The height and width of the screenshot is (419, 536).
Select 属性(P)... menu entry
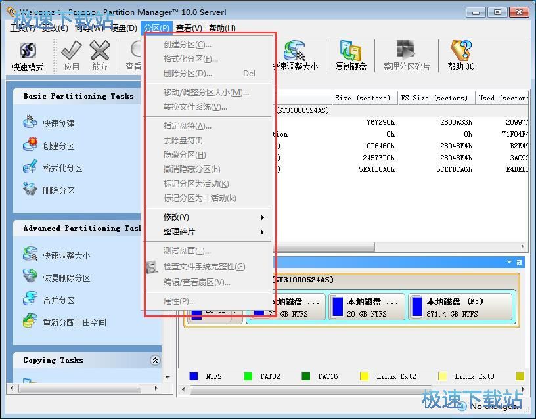click(207, 301)
